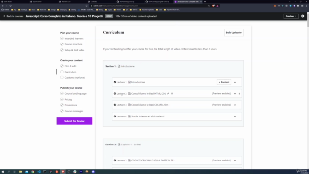Toggle the Intended learners checkmark
Image resolution: width=309 pixels, height=174 pixels.
62,39
